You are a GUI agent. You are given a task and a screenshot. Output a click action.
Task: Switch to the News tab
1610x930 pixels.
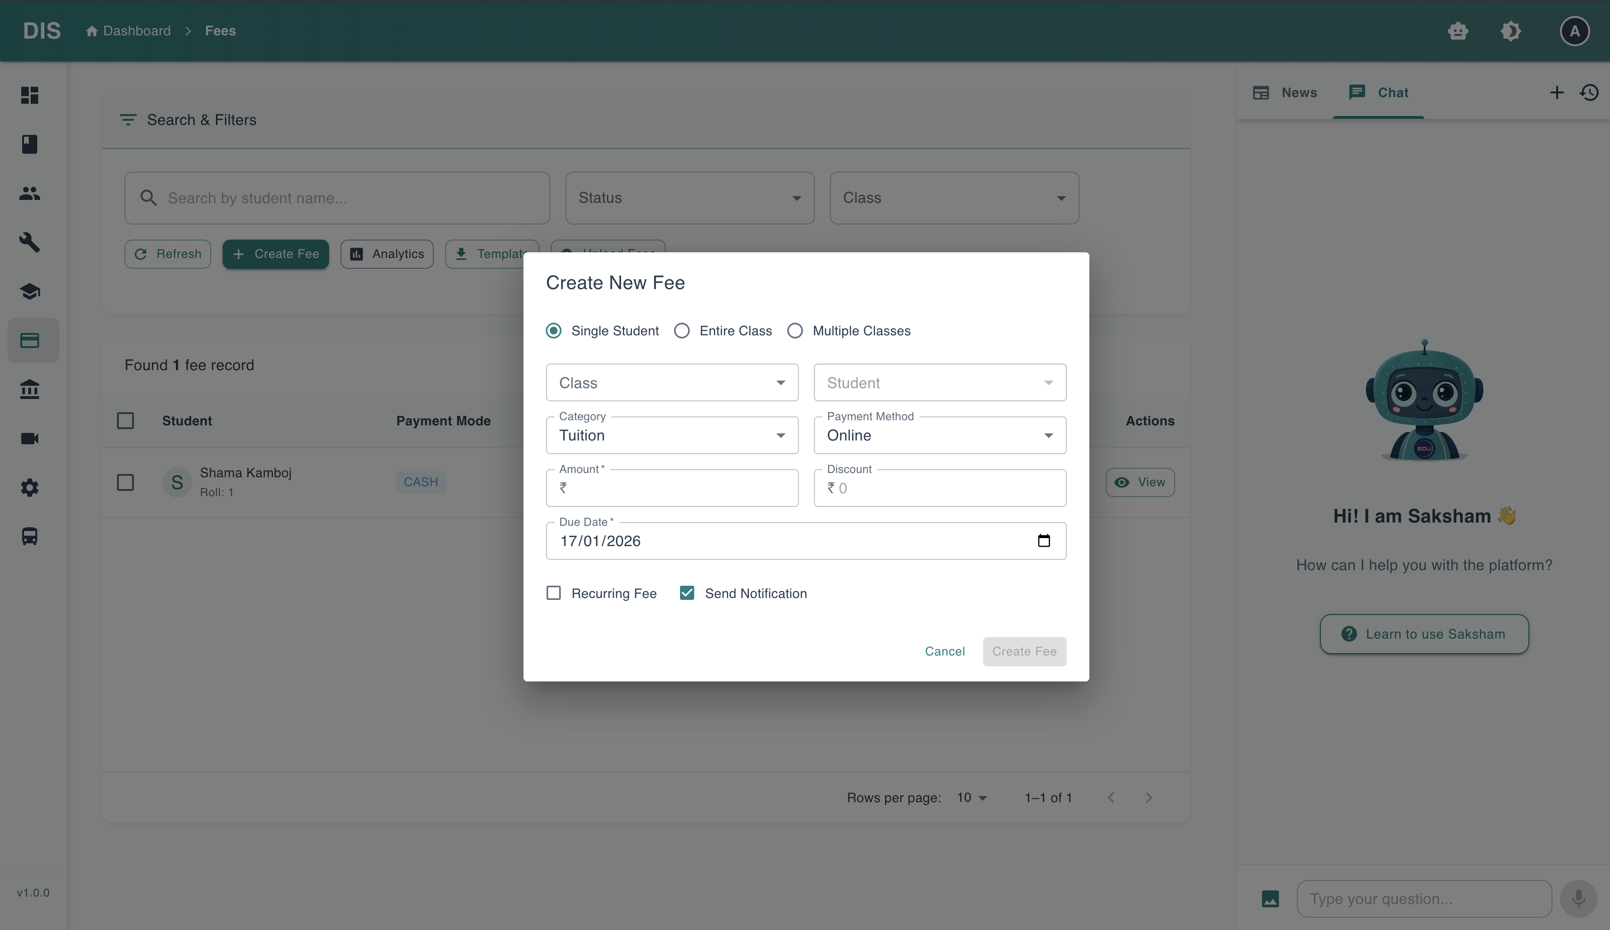point(1285,92)
